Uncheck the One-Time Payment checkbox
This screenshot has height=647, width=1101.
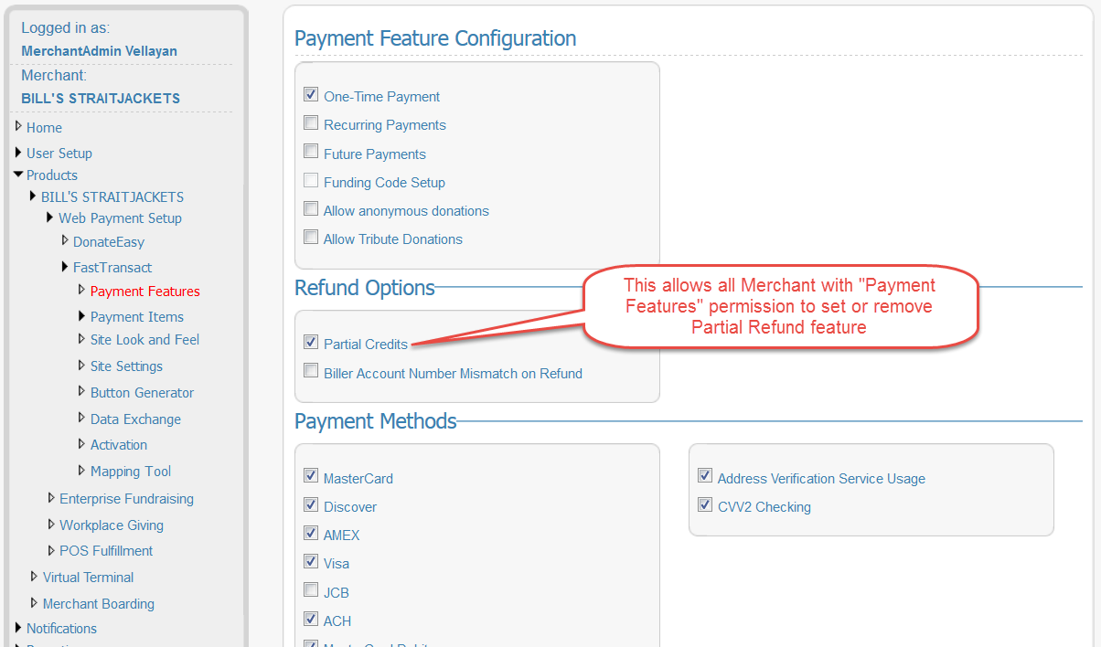point(311,95)
